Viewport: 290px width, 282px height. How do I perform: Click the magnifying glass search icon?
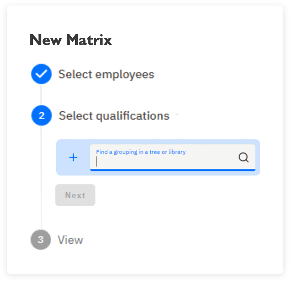point(243,157)
